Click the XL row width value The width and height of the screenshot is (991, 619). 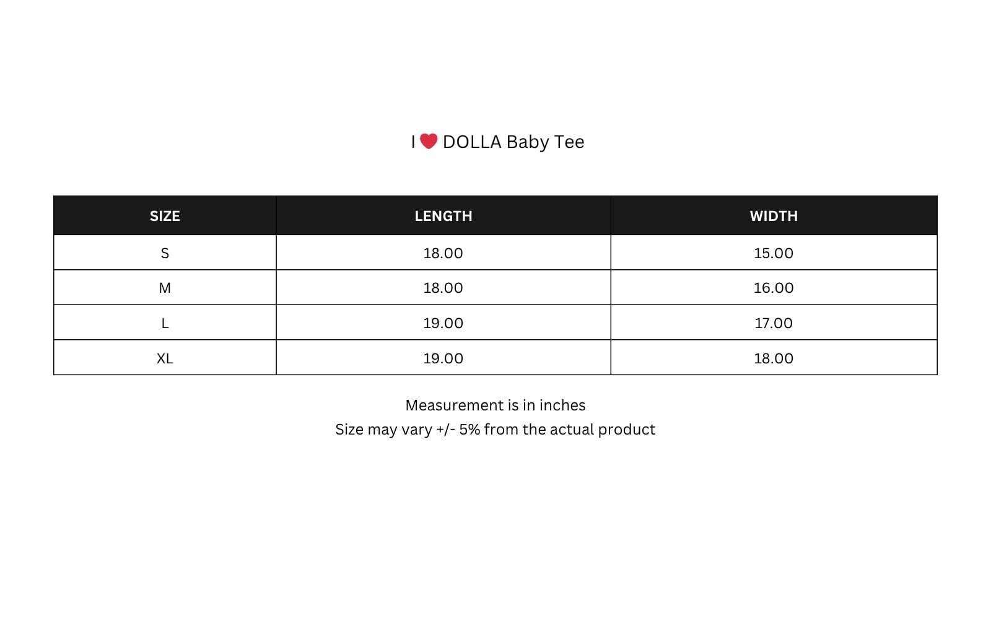774,358
